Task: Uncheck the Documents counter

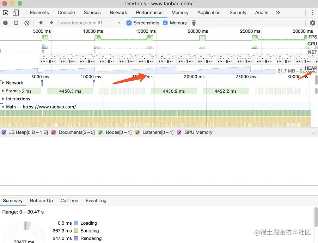Action: point(54,132)
